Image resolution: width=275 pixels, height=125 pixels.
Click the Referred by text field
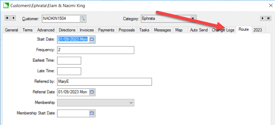coord(104,82)
